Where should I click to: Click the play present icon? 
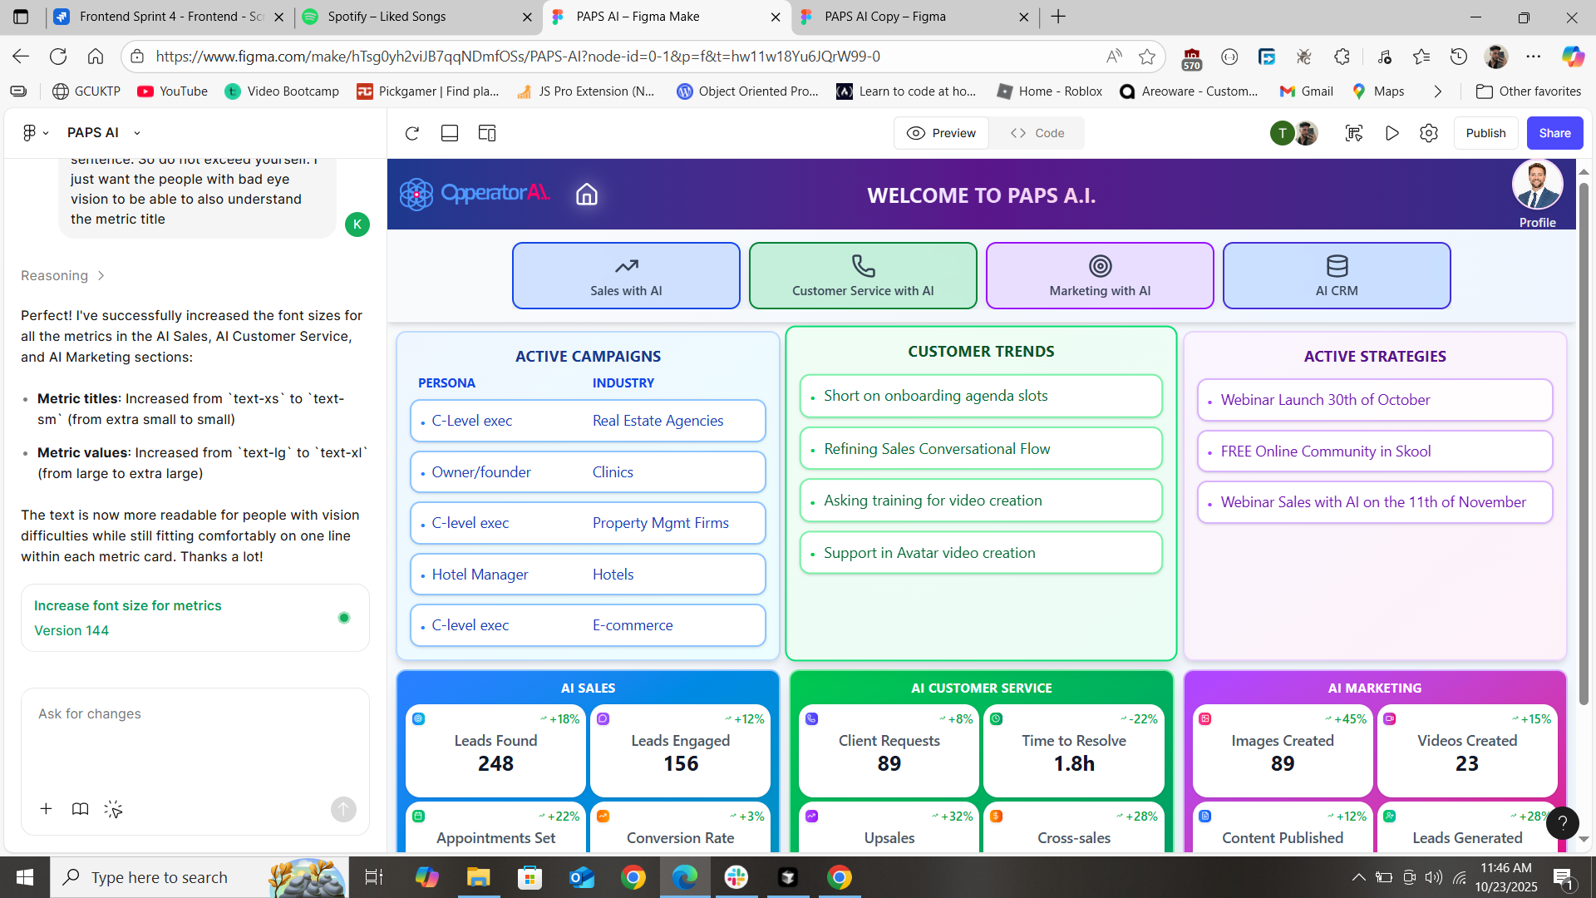pos(1392,133)
